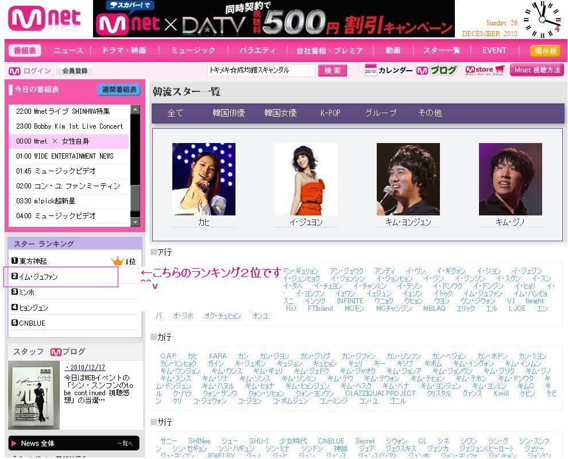Open the キム・ジノ star photo

coord(511,179)
